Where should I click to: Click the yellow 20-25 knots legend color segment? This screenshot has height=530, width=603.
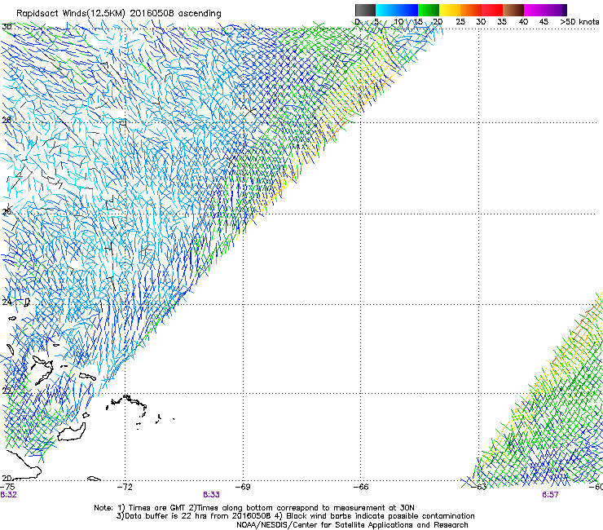point(450,10)
